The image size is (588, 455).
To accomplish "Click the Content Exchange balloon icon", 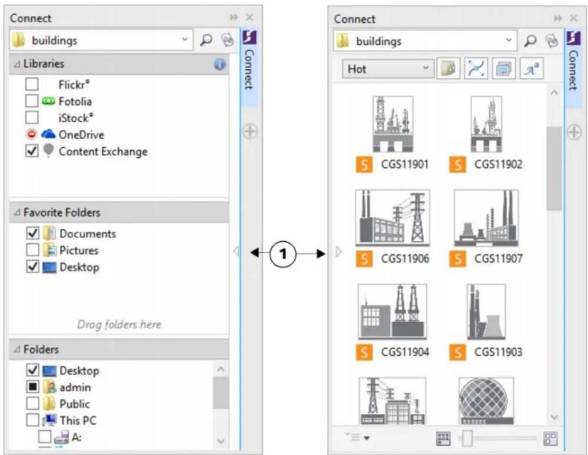I will click(x=48, y=151).
